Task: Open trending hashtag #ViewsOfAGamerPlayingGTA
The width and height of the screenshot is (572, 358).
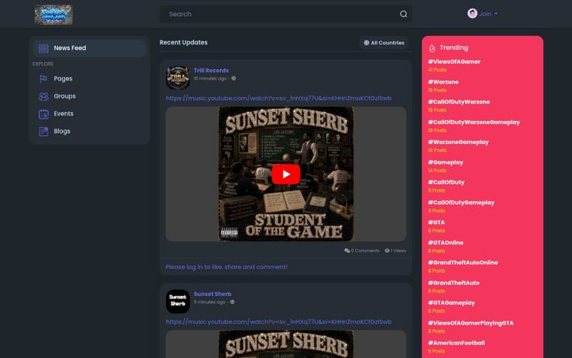Action: click(470, 323)
